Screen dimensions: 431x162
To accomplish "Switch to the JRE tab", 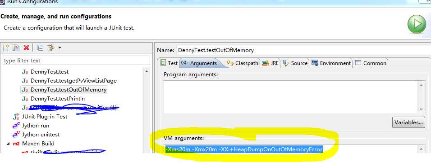I will click(271, 63).
